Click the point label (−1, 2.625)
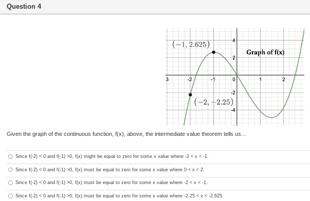This screenshot has height=201, width=310. click(x=191, y=45)
